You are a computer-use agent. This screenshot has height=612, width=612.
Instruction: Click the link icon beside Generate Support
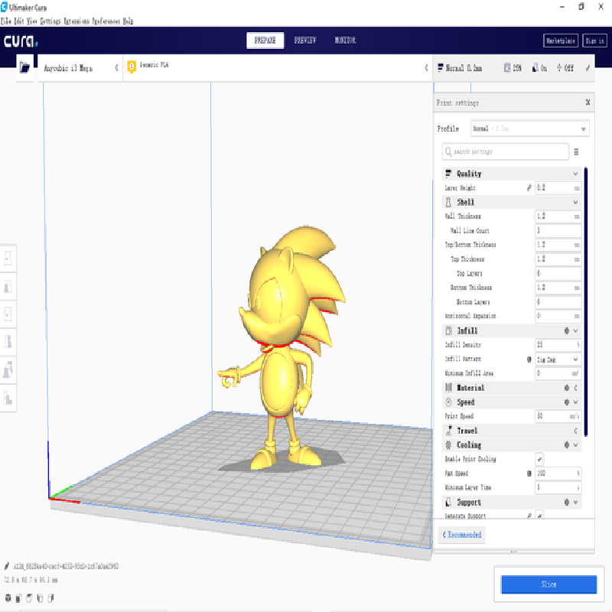(529, 516)
